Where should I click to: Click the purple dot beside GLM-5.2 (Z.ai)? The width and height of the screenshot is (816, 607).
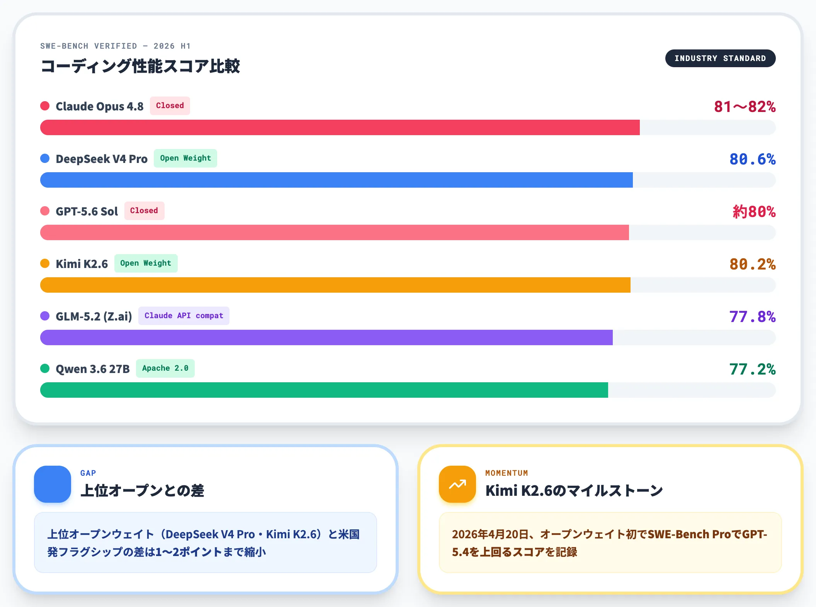(x=45, y=316)
